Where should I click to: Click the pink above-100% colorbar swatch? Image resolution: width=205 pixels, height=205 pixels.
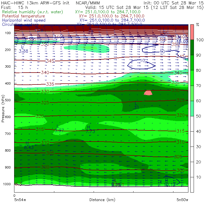click(192, 32)
